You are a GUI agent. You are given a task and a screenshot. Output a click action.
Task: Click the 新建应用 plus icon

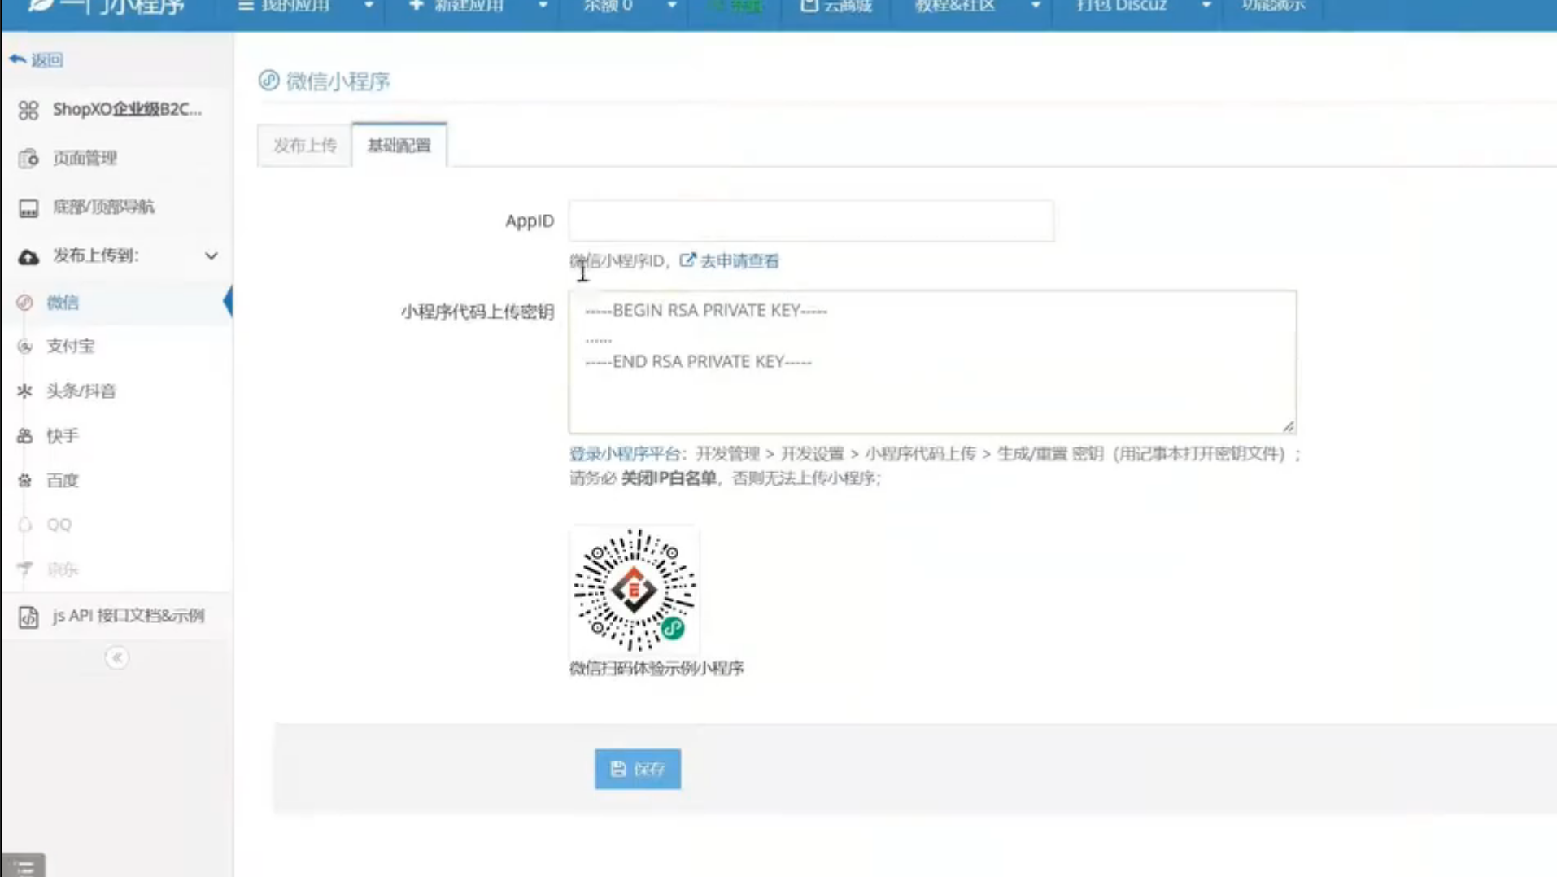pos(417,6)
